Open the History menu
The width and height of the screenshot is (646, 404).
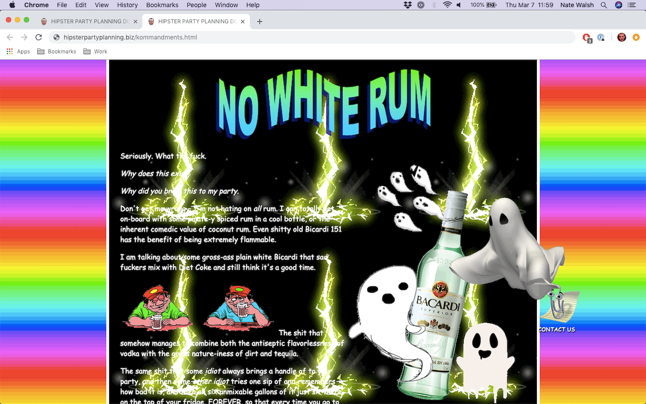pyautogui.click(x=127, y=5)
